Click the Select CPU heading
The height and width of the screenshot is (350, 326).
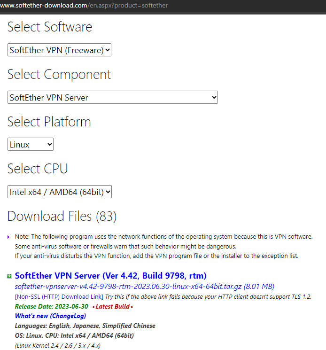click(38, 169)
